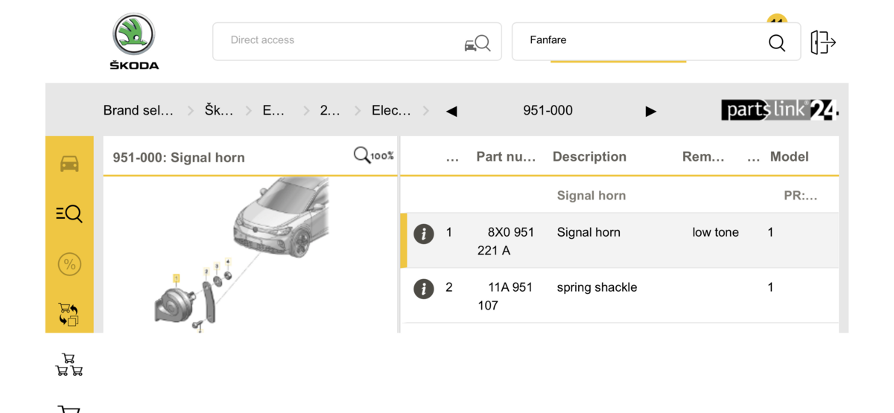This screenshot has height=413, width=894.
Task: Open the multiple shopping carts icon
Action: pyautogui.click(x=69, y=365)
